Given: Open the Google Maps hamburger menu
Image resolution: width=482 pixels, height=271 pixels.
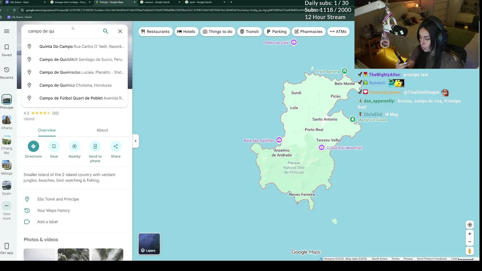Looking at the screenshot, I should [x=6, y=31].
